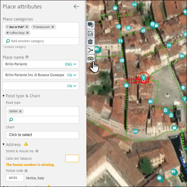
Task: Collapse the Food type & Chain section
Action: point(4,96)
